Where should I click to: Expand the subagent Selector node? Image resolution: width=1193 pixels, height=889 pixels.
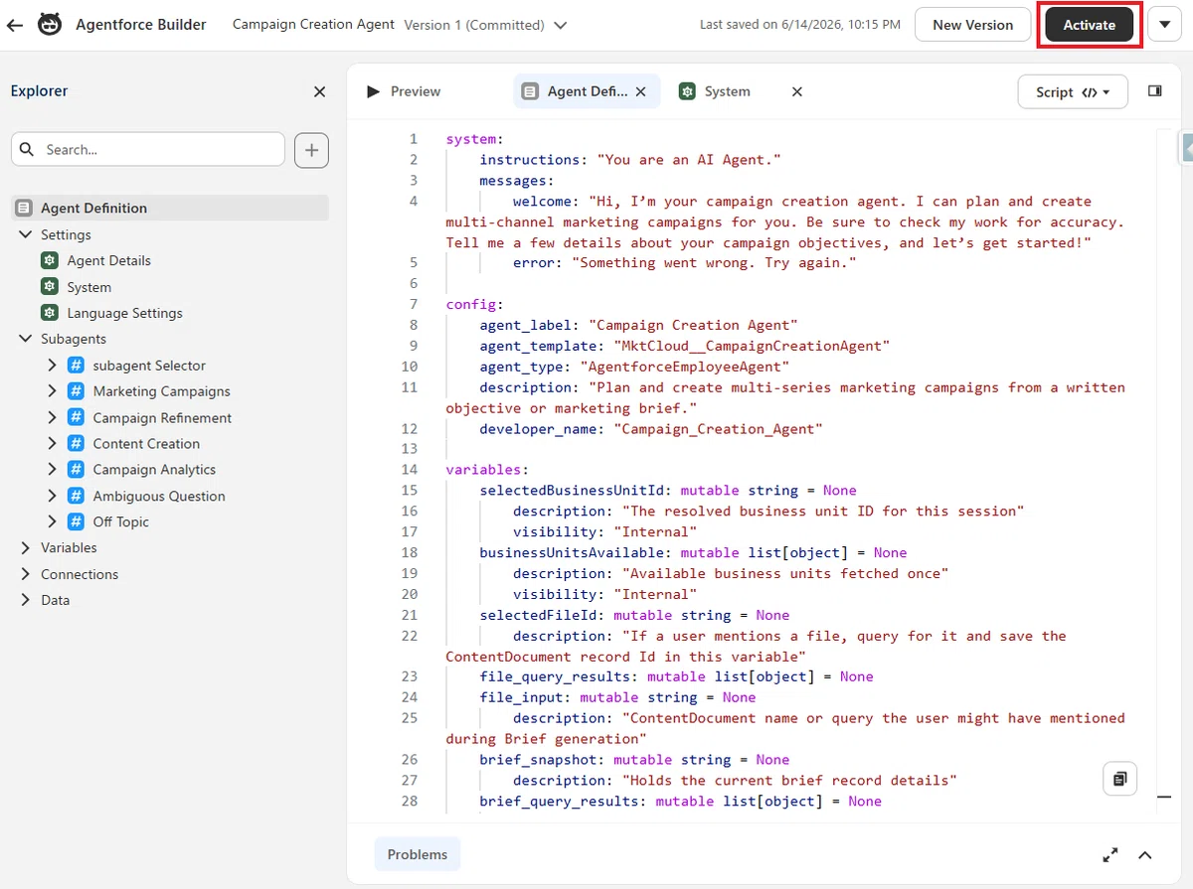(x=52, y=366)
